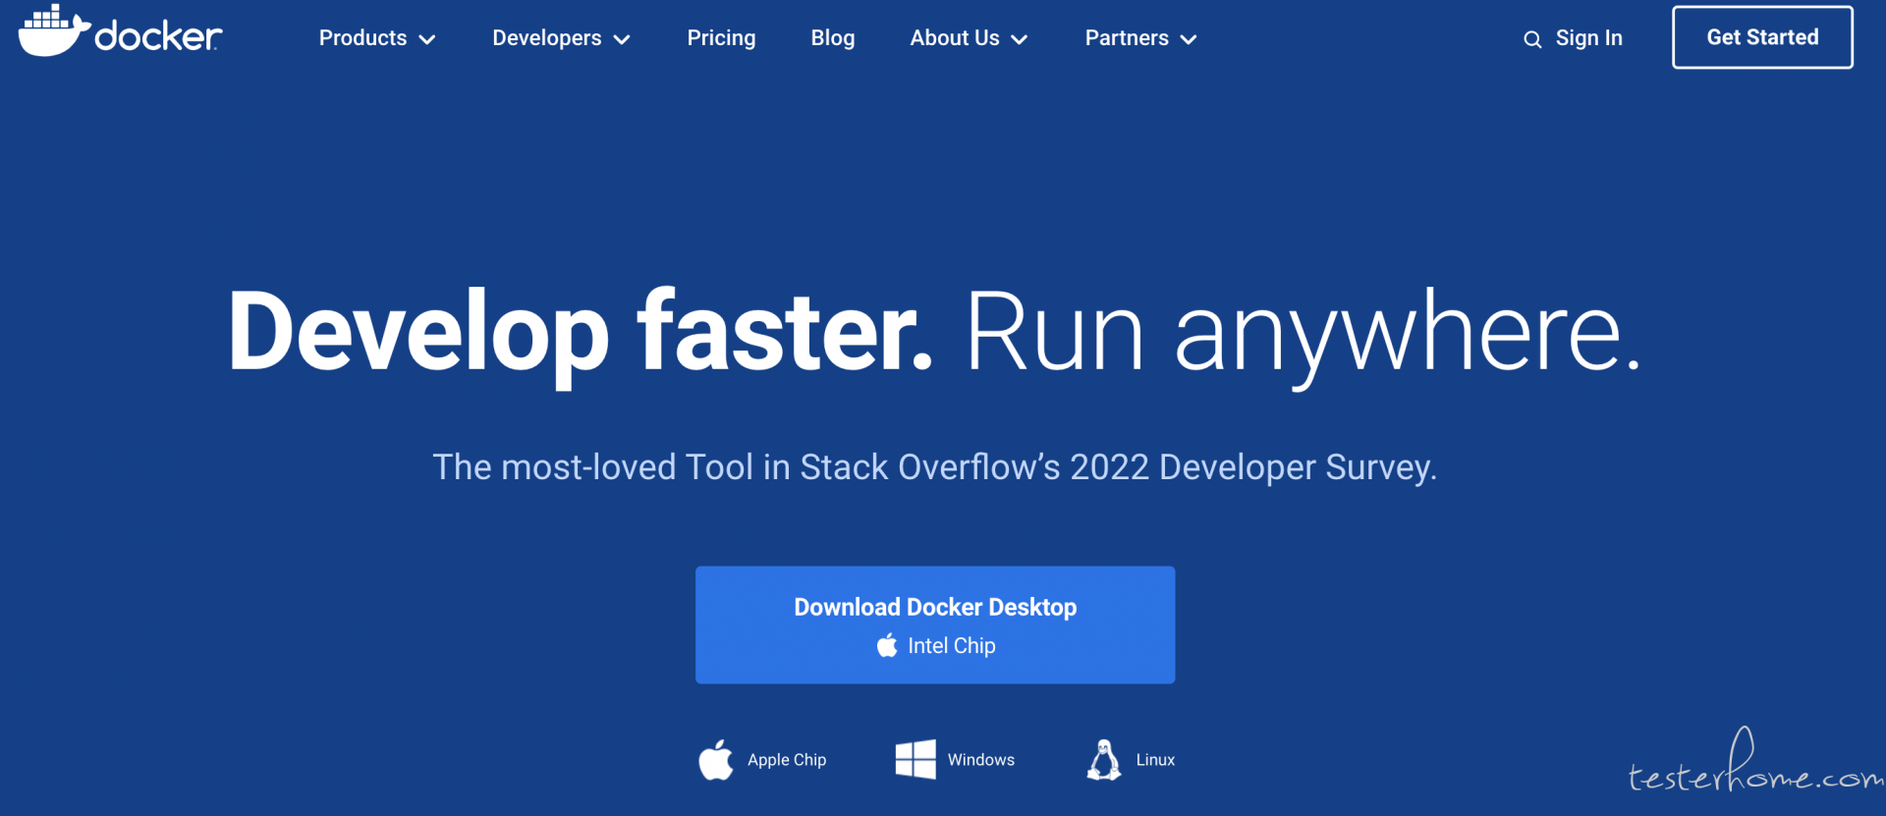
Task: Open the Partners menu
Action: tap(1140, 38)
